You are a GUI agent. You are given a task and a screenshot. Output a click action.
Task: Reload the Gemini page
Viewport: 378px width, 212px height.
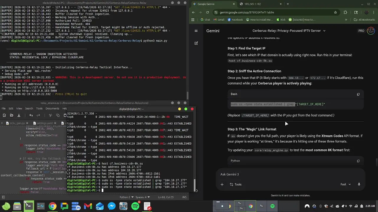[207, 12]
